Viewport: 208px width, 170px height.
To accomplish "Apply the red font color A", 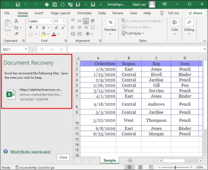I will pos(54,34).
